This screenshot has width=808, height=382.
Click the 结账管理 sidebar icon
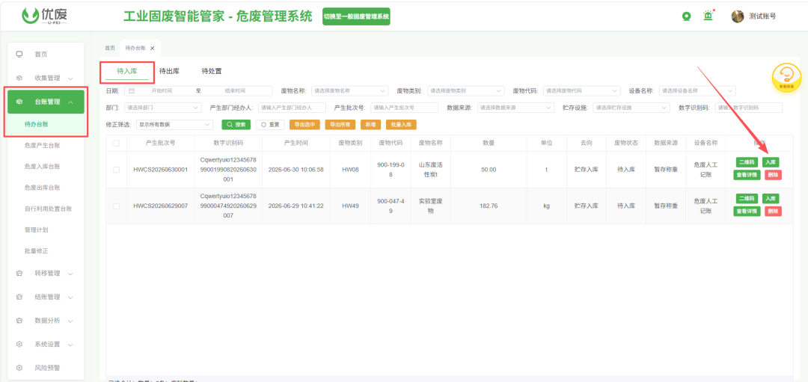coord(19,297)
